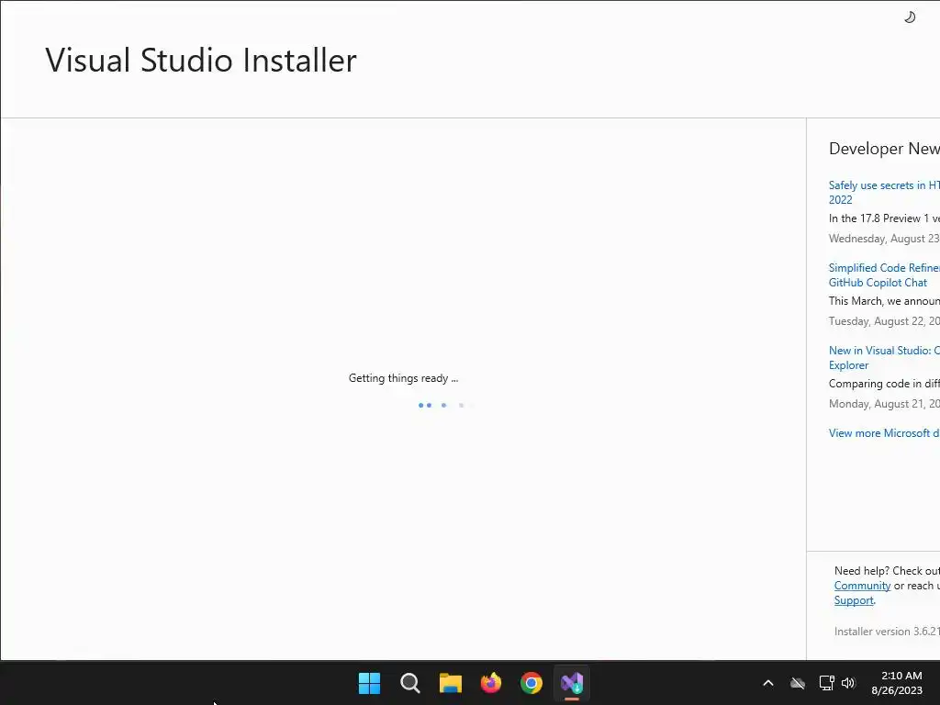Show hidden system tray icons
Image resolution: width=940 pixels, height=705 pixels.
[x=768, y=683]
